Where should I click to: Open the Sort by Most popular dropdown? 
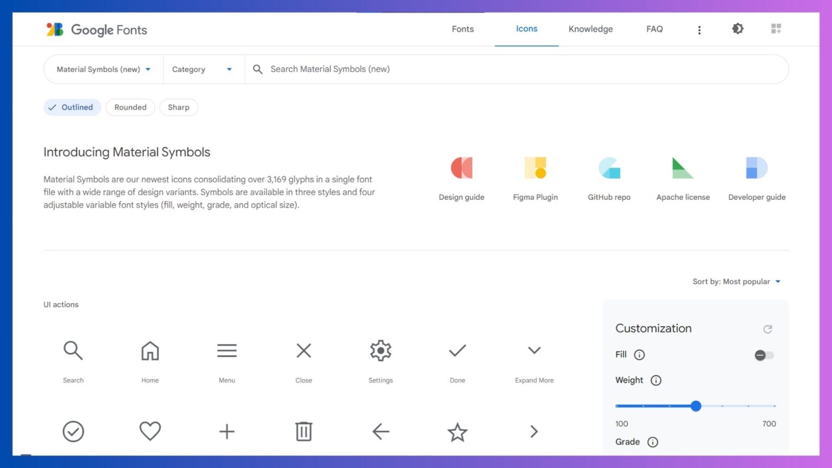click(737, 281)
